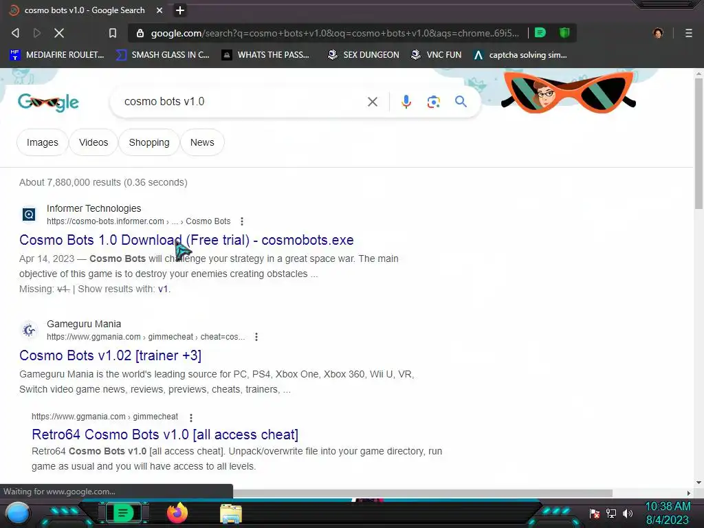Go back with the browser back arrow
Image resolution: width=704 pixels, height=528 pixels.
15,33
